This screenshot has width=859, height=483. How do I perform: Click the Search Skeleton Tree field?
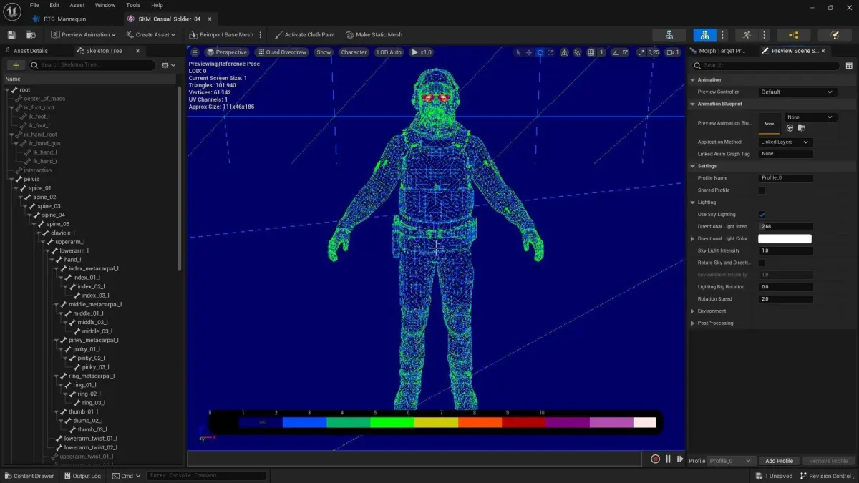pos(92,65)
